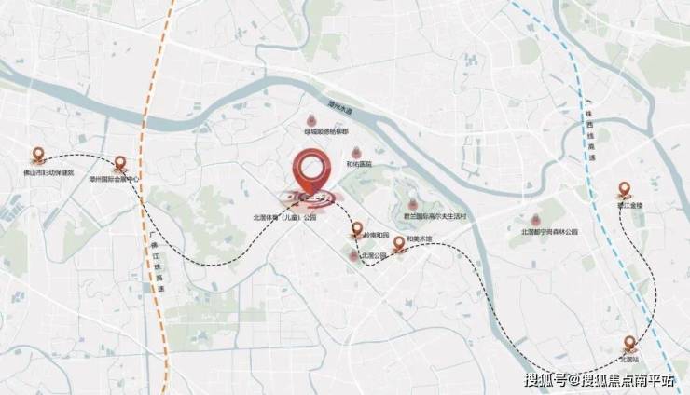The width and height of the screenshot is (690, 395).
Task: Click the 和祐医院 pink marker
Action: [x=356, y=154]
